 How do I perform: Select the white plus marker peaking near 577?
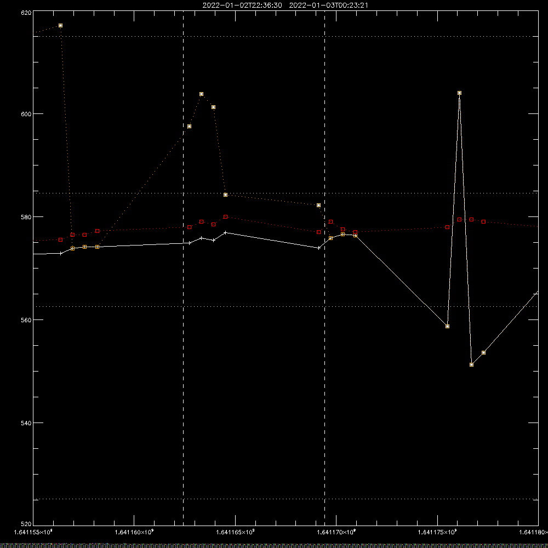point(225,232)
